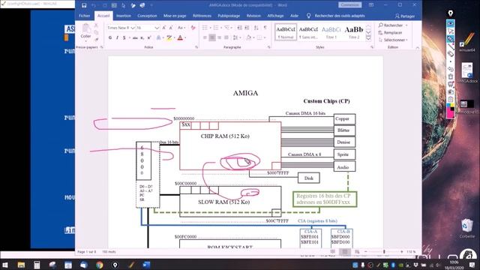Click the Rechercher des outils adaptés search box
Viewport: 480px width, 270px height.
[339, 16]
